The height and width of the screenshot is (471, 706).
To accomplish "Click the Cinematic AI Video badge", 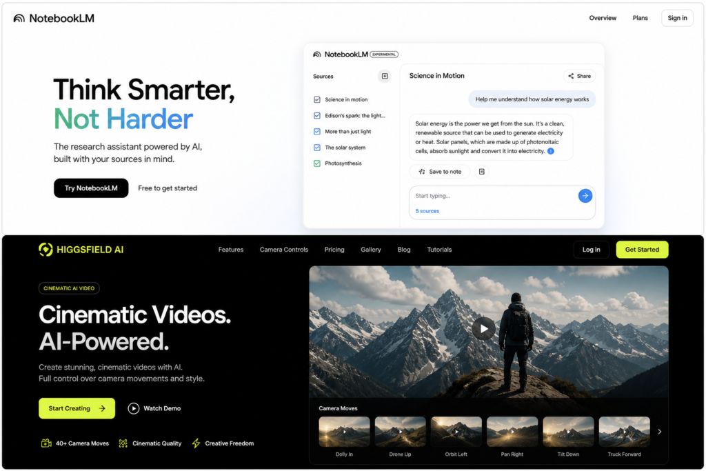I will click(69, 288).
